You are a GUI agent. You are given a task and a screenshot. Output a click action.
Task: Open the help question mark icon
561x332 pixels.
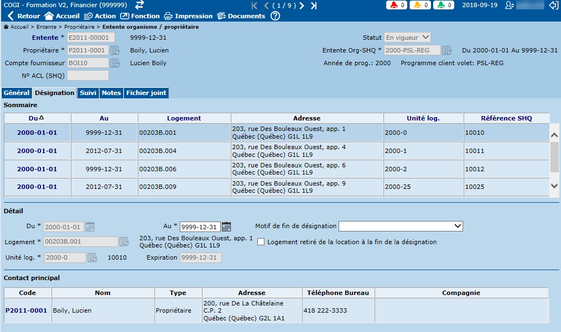(275, 16)
